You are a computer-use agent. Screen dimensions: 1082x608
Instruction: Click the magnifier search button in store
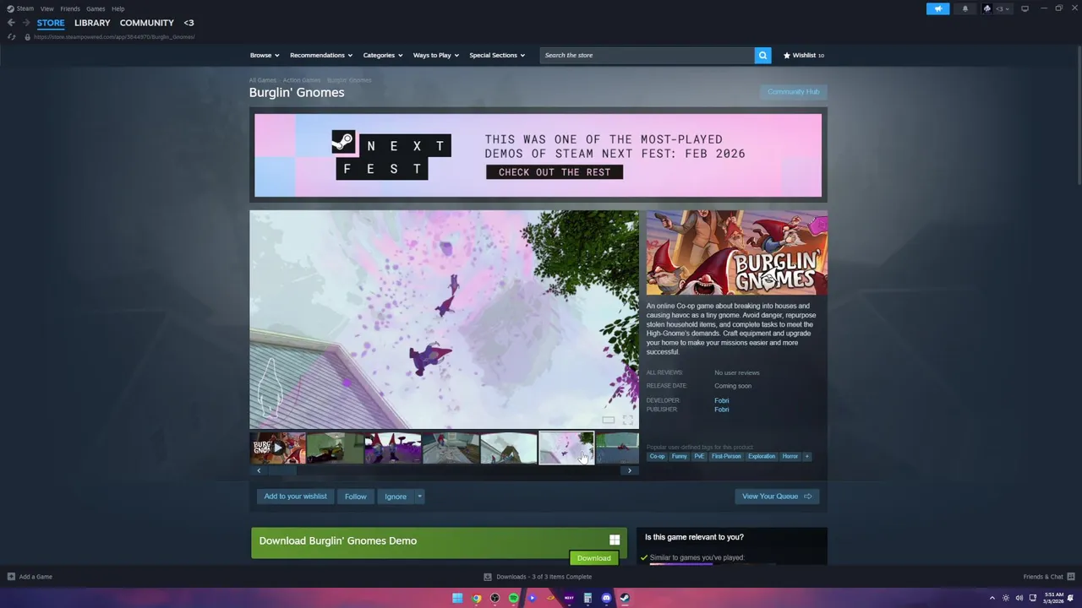coord(762,55)
